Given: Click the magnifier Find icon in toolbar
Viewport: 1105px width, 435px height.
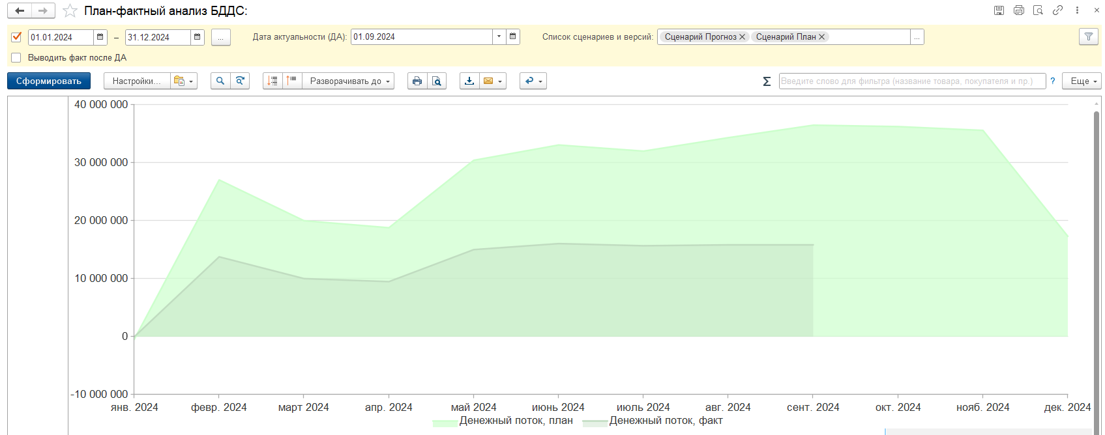Looking at the screenshot, I should 220,81.
